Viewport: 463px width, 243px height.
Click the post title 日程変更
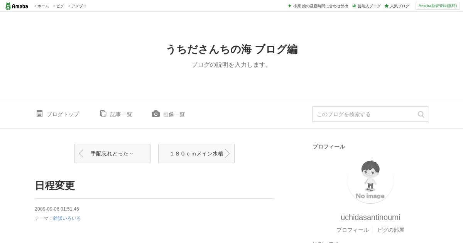click(55, 186)
